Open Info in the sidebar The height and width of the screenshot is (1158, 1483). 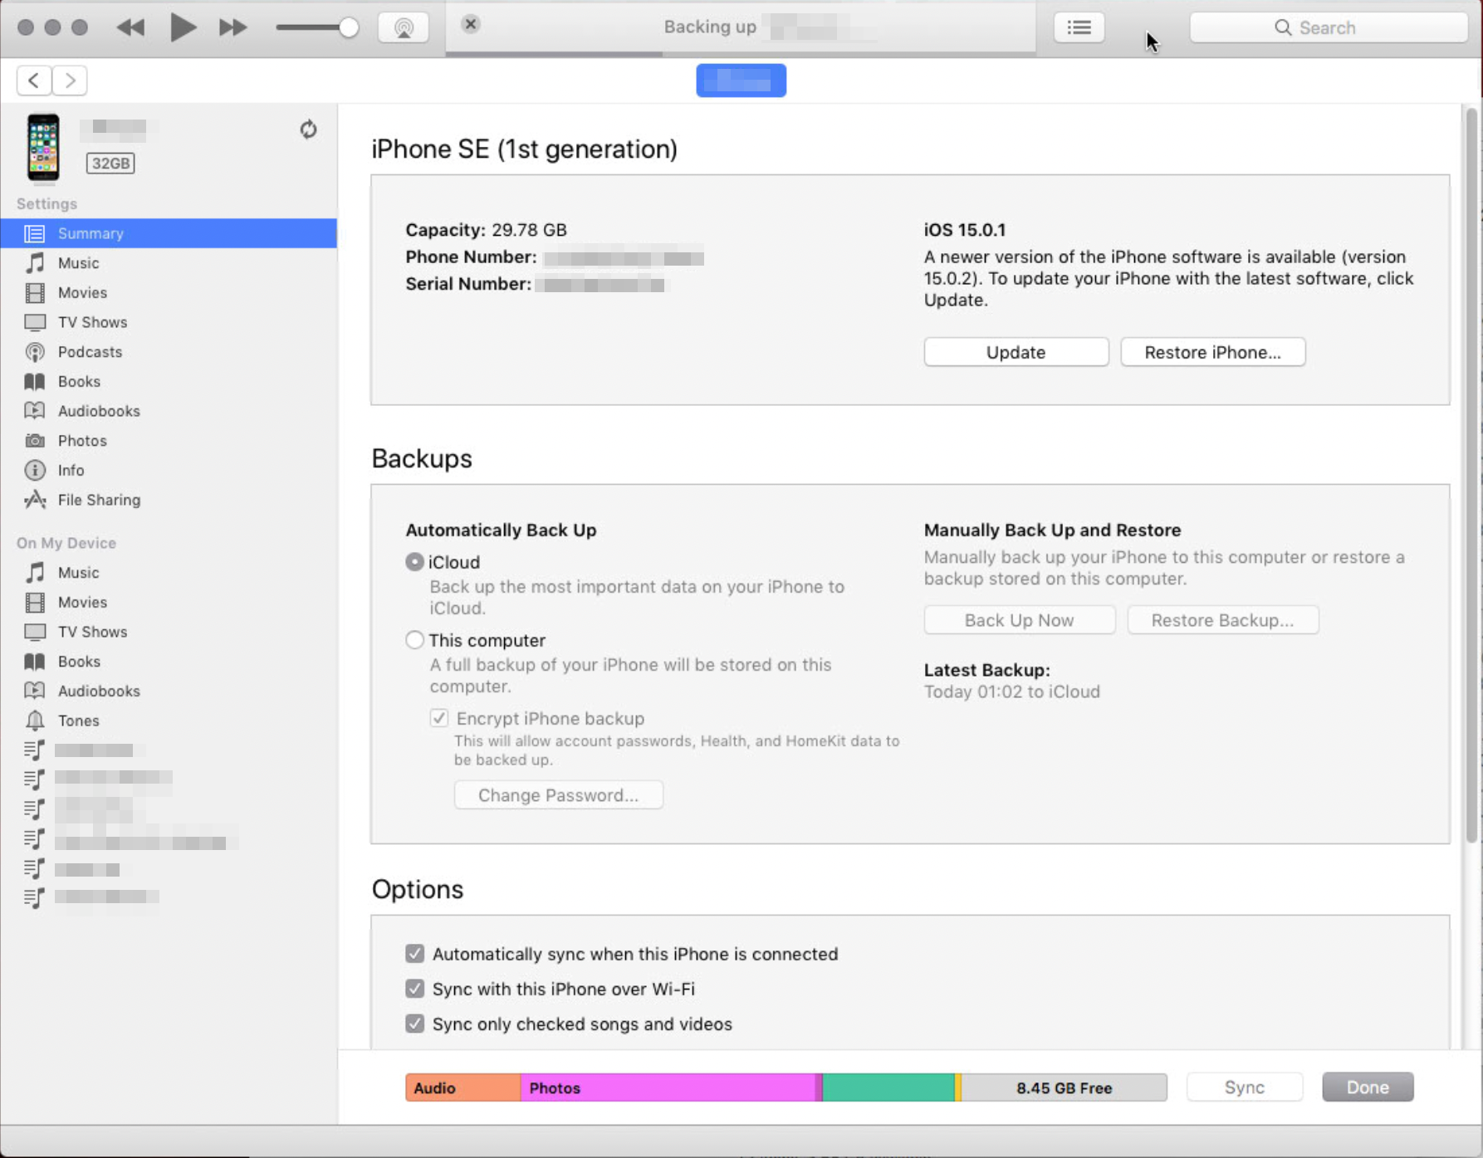[x=169, y=470]
